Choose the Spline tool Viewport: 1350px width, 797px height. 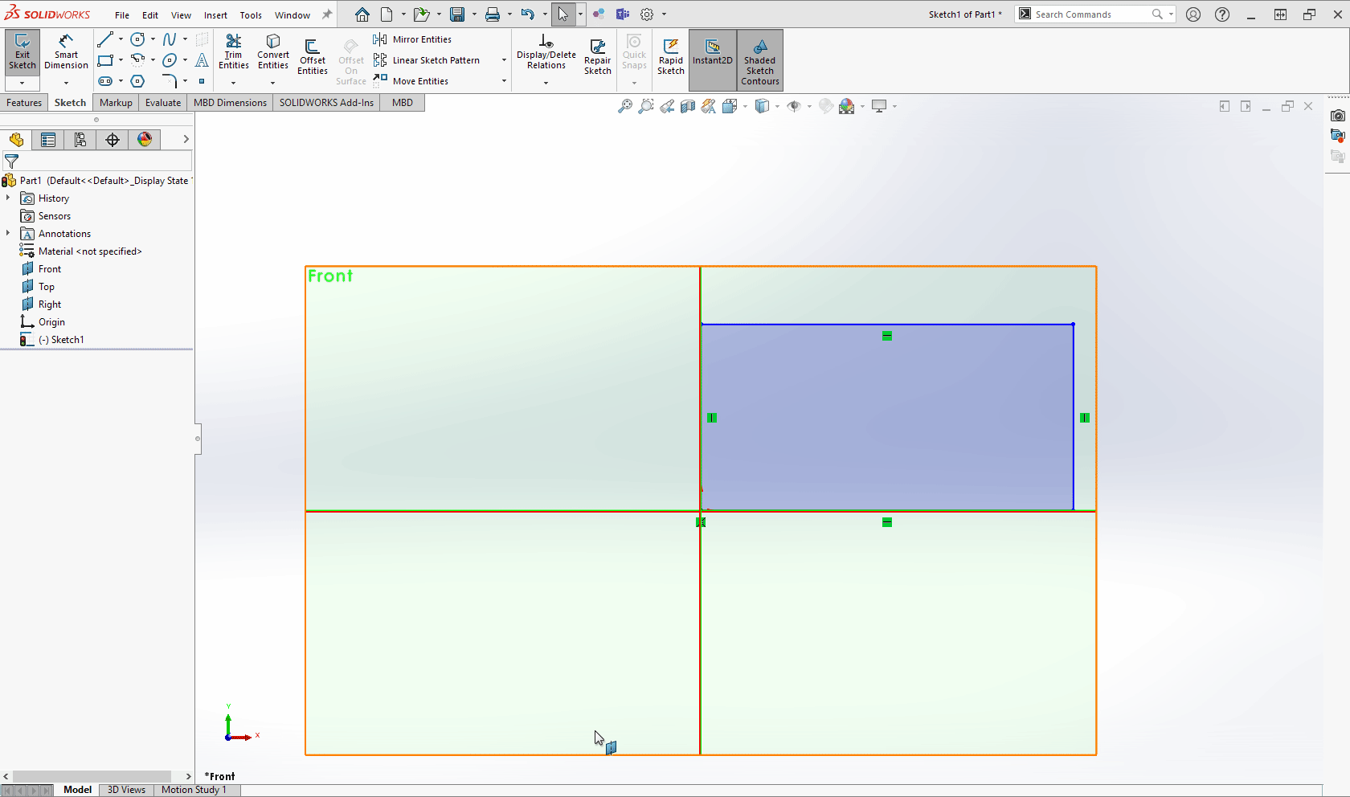170,39
